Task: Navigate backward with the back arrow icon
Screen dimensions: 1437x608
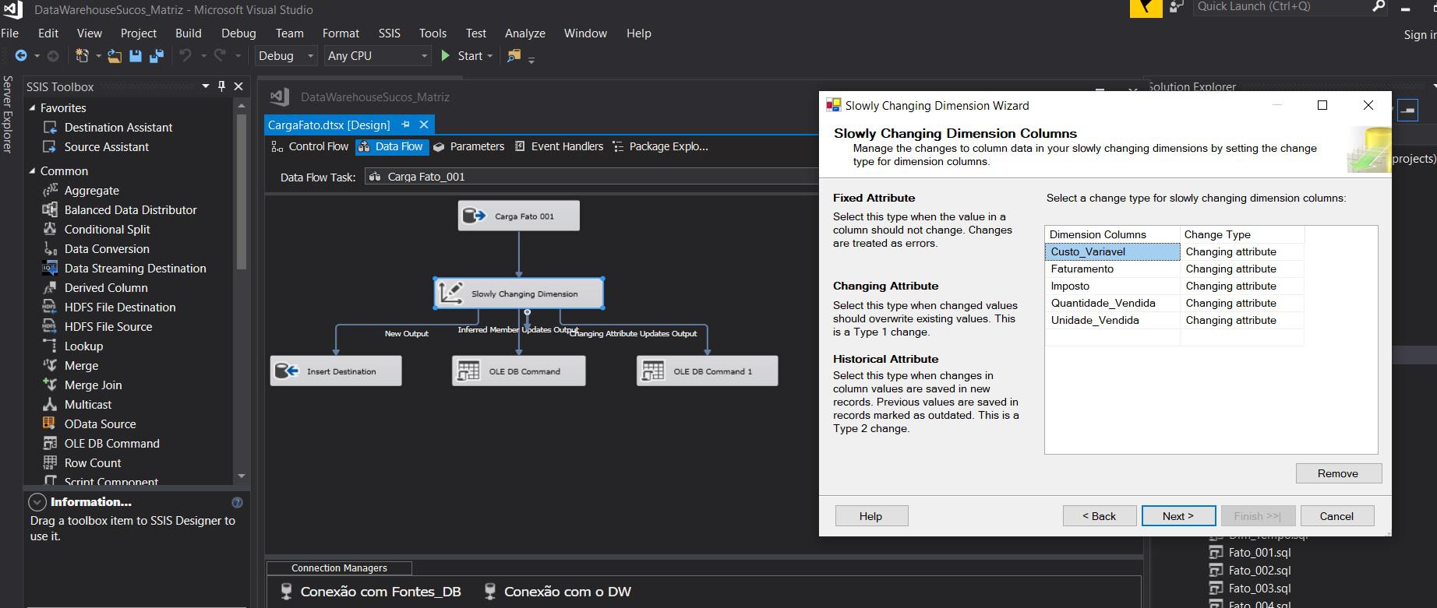Action: 21,56
